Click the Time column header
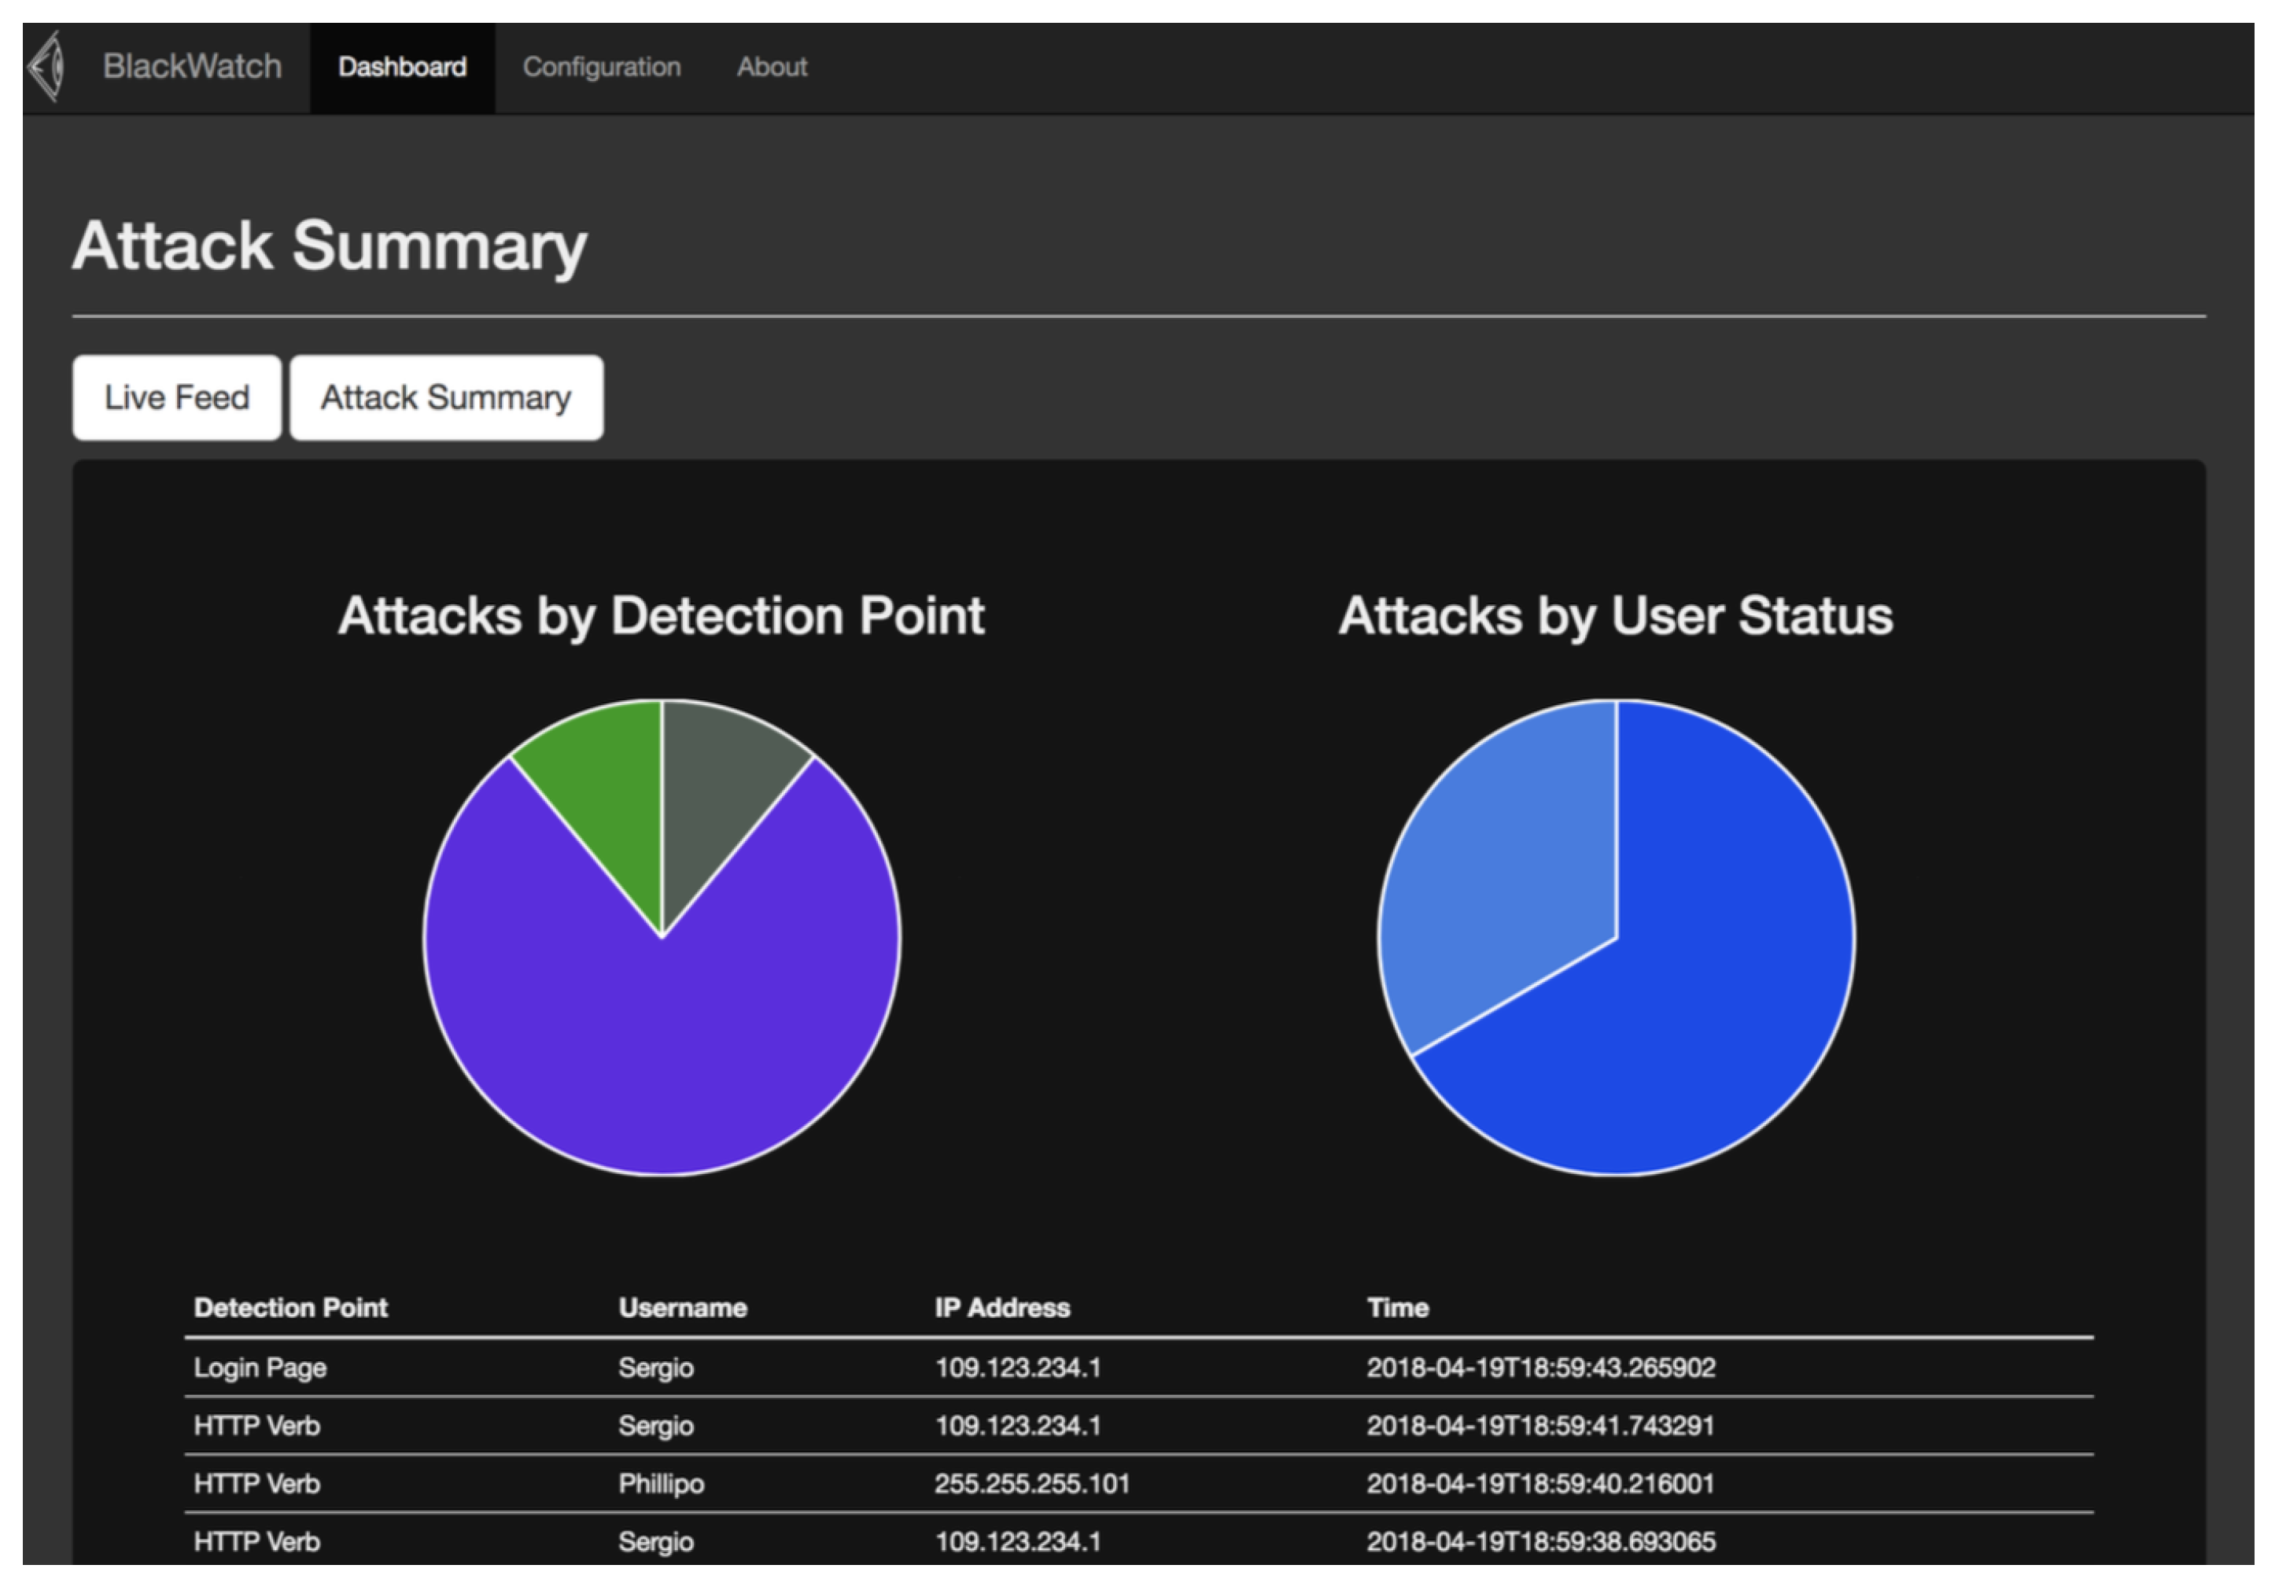Image resolution: width=2275 pixels, height=1587 pixels. point(1397,1308)
